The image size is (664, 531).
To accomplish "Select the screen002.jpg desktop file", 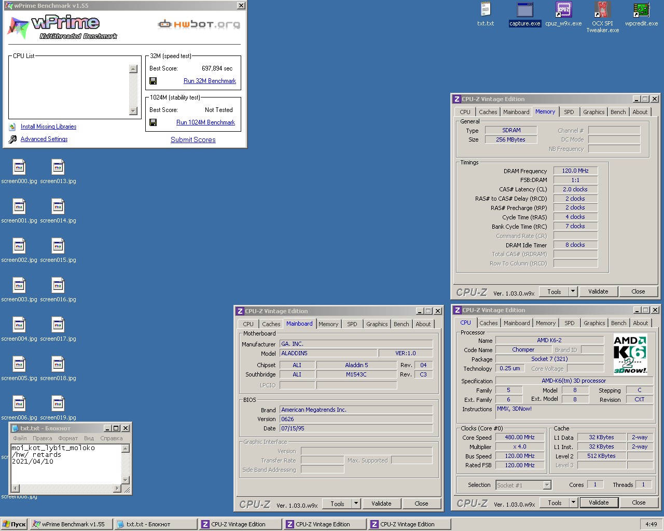I will click(x=19, y=250).
